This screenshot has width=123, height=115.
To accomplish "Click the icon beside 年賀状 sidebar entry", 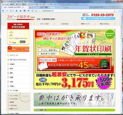I will 8,64.
